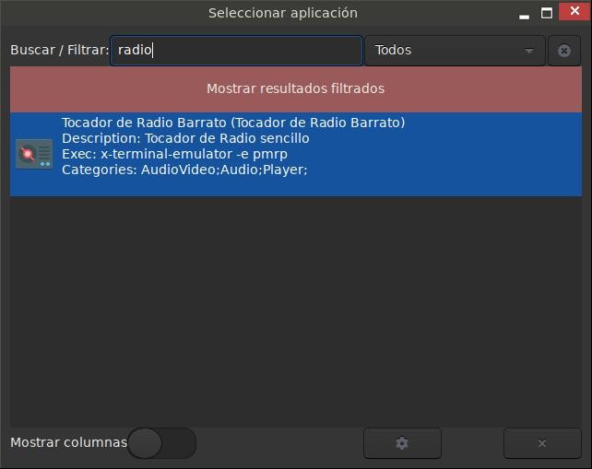
Task: Expand the Todos combo box arrow
Action: click(529, 50)
